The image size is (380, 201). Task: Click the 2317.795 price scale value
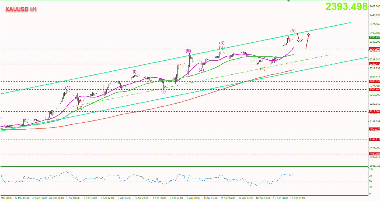(374, 68)
